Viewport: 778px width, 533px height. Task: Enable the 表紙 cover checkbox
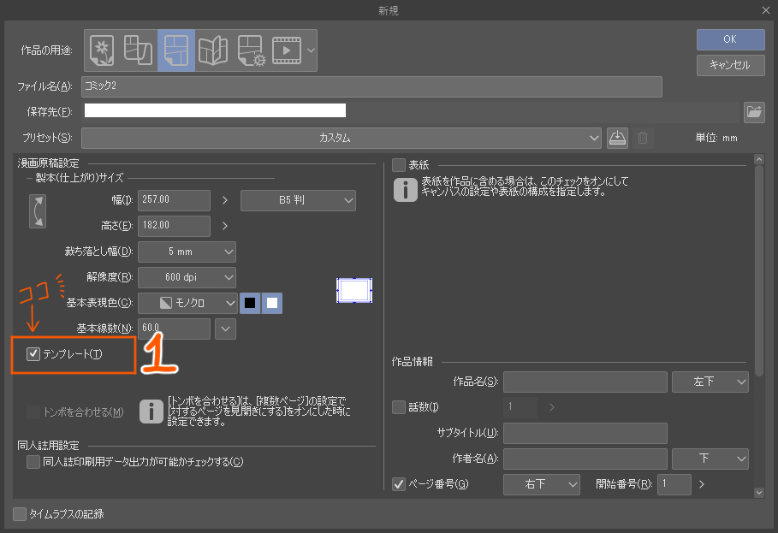click(399, 166)
